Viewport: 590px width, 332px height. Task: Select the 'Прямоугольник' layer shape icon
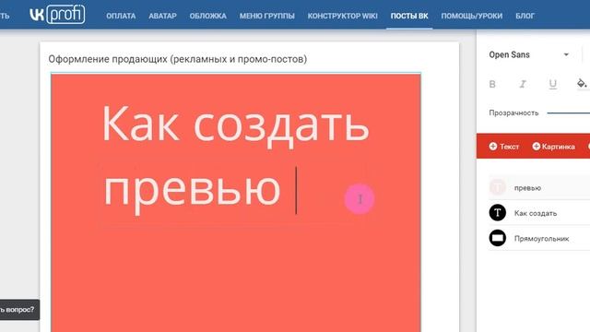click(498, 238)
